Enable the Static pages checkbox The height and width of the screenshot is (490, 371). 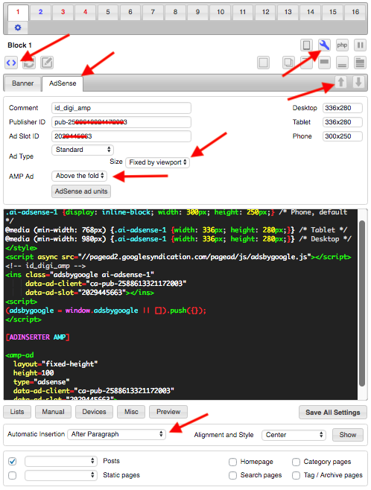pyautogui.click(x=12, y=476)
